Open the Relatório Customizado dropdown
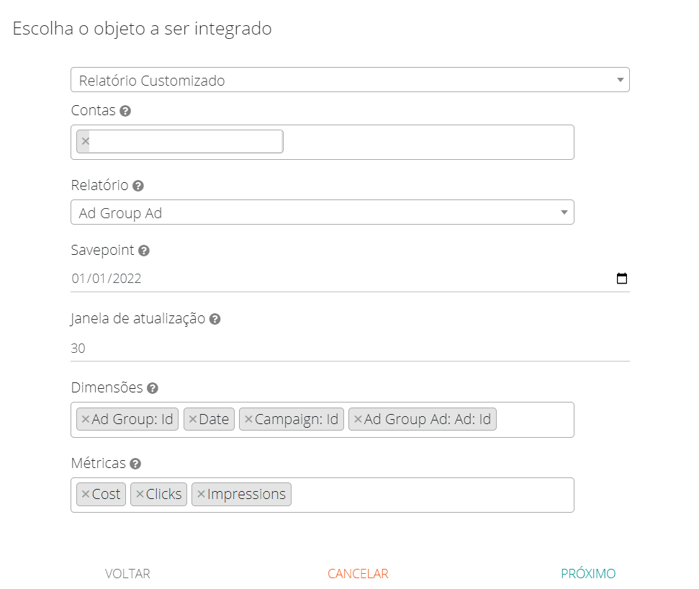The height and width of the screenshot is (589, 699). pos(350,80)
